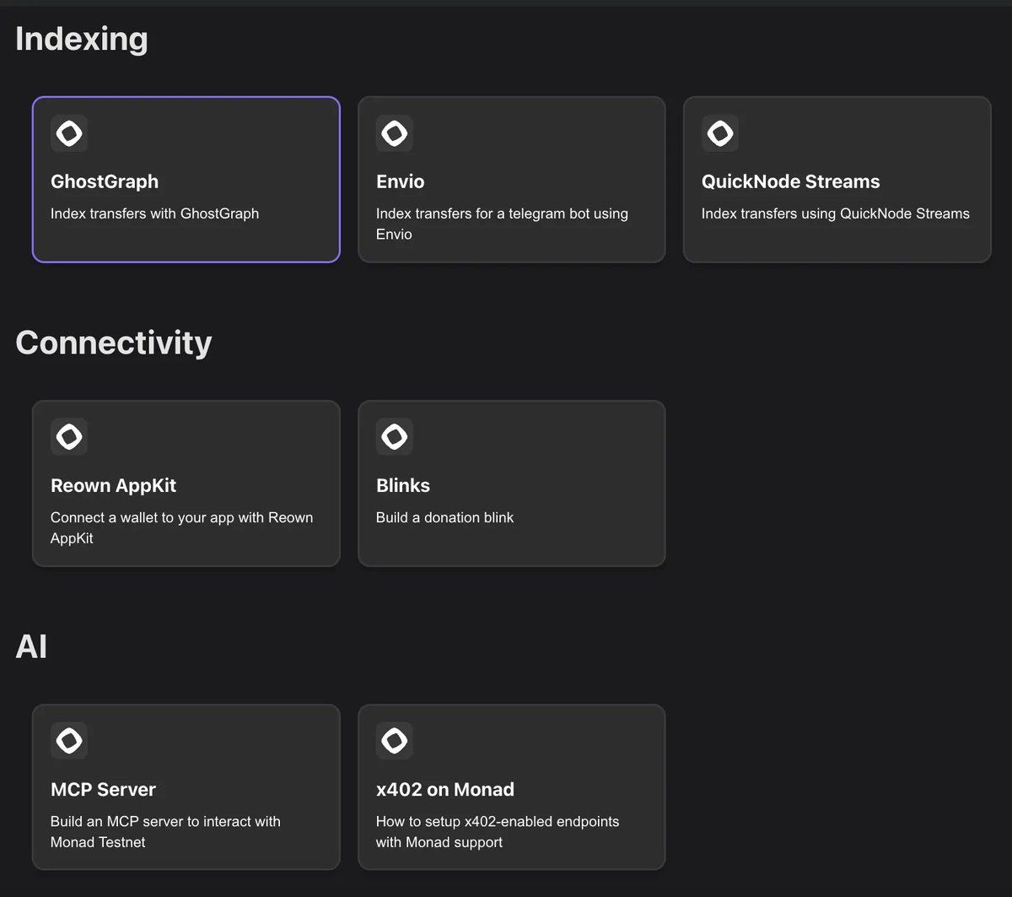
Task: Click the AI section heading
Action: point(31,646)
